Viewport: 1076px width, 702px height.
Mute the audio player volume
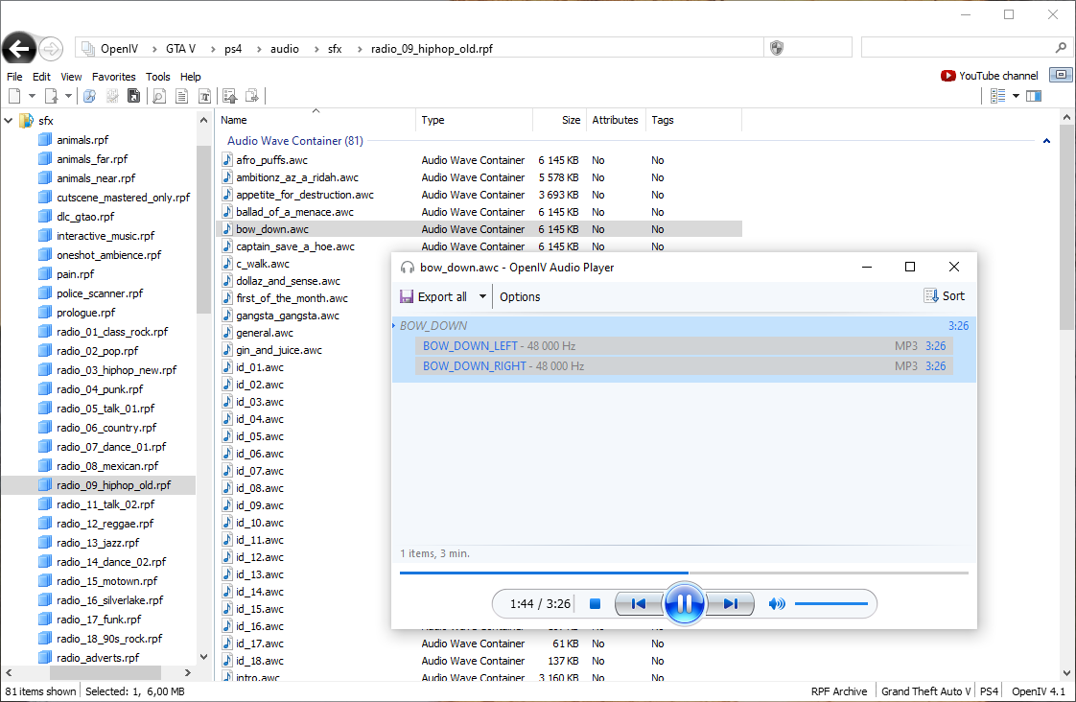(x=777, y=604)
